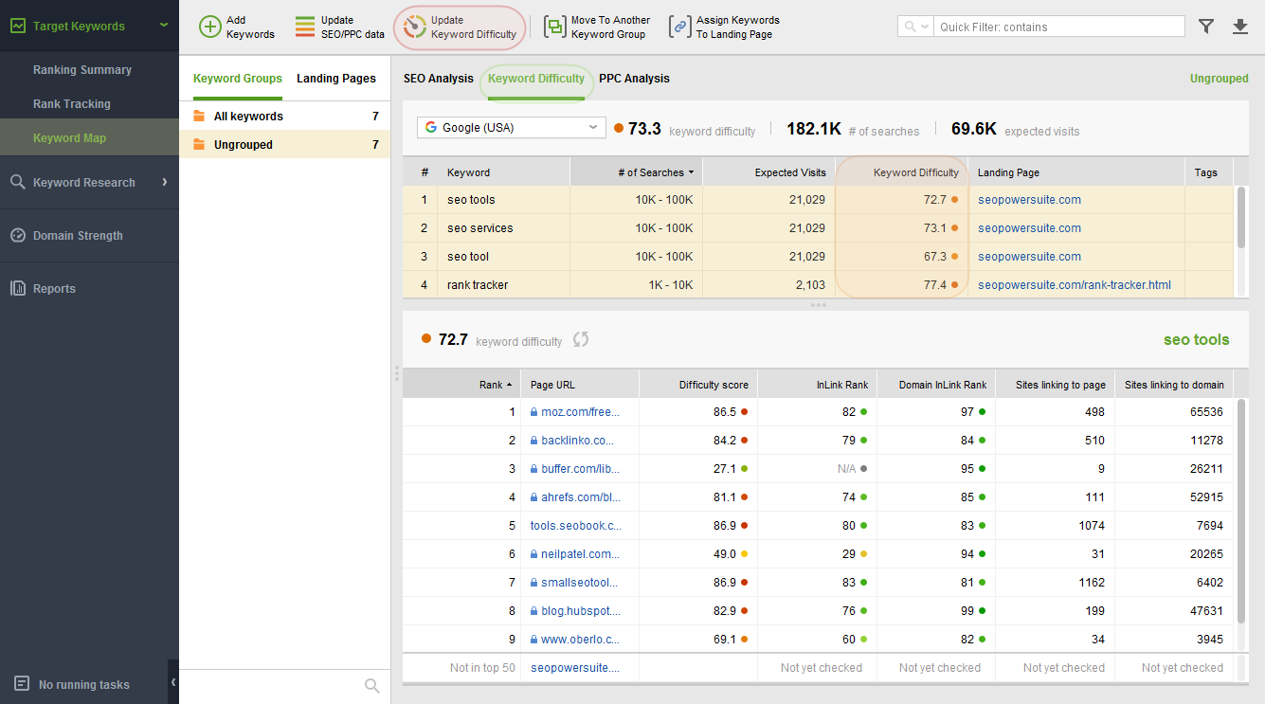Image resolution: width=1265 pixels, height=704 pixels.
Task: Switch to the PPC Analysis tab
Action: point(634,79)
